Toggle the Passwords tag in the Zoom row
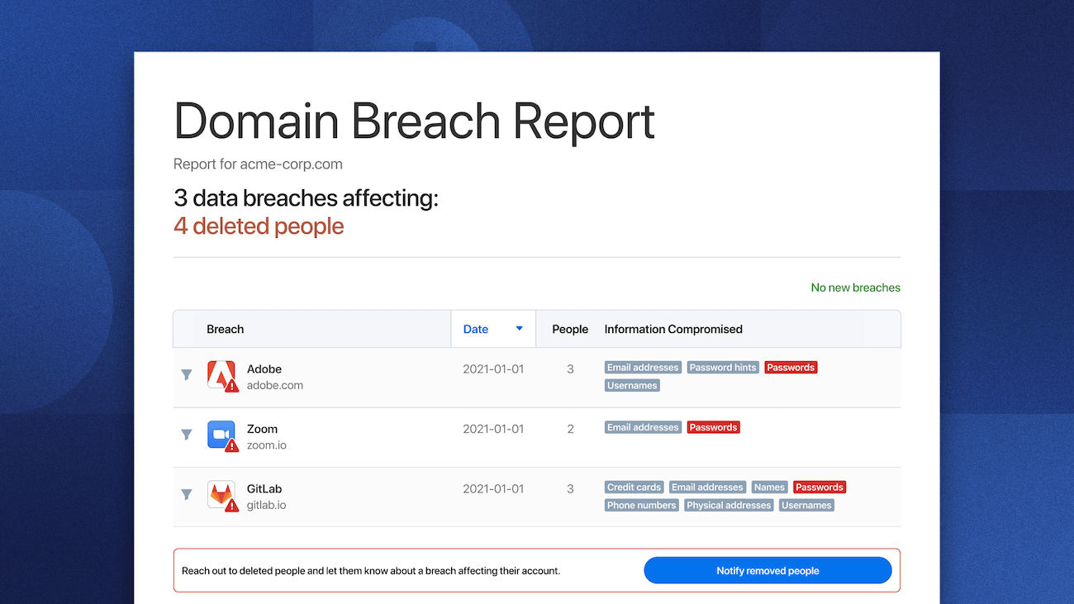Image resolution: width=1074 pixels, height=604 pixels. coord(713,427)
